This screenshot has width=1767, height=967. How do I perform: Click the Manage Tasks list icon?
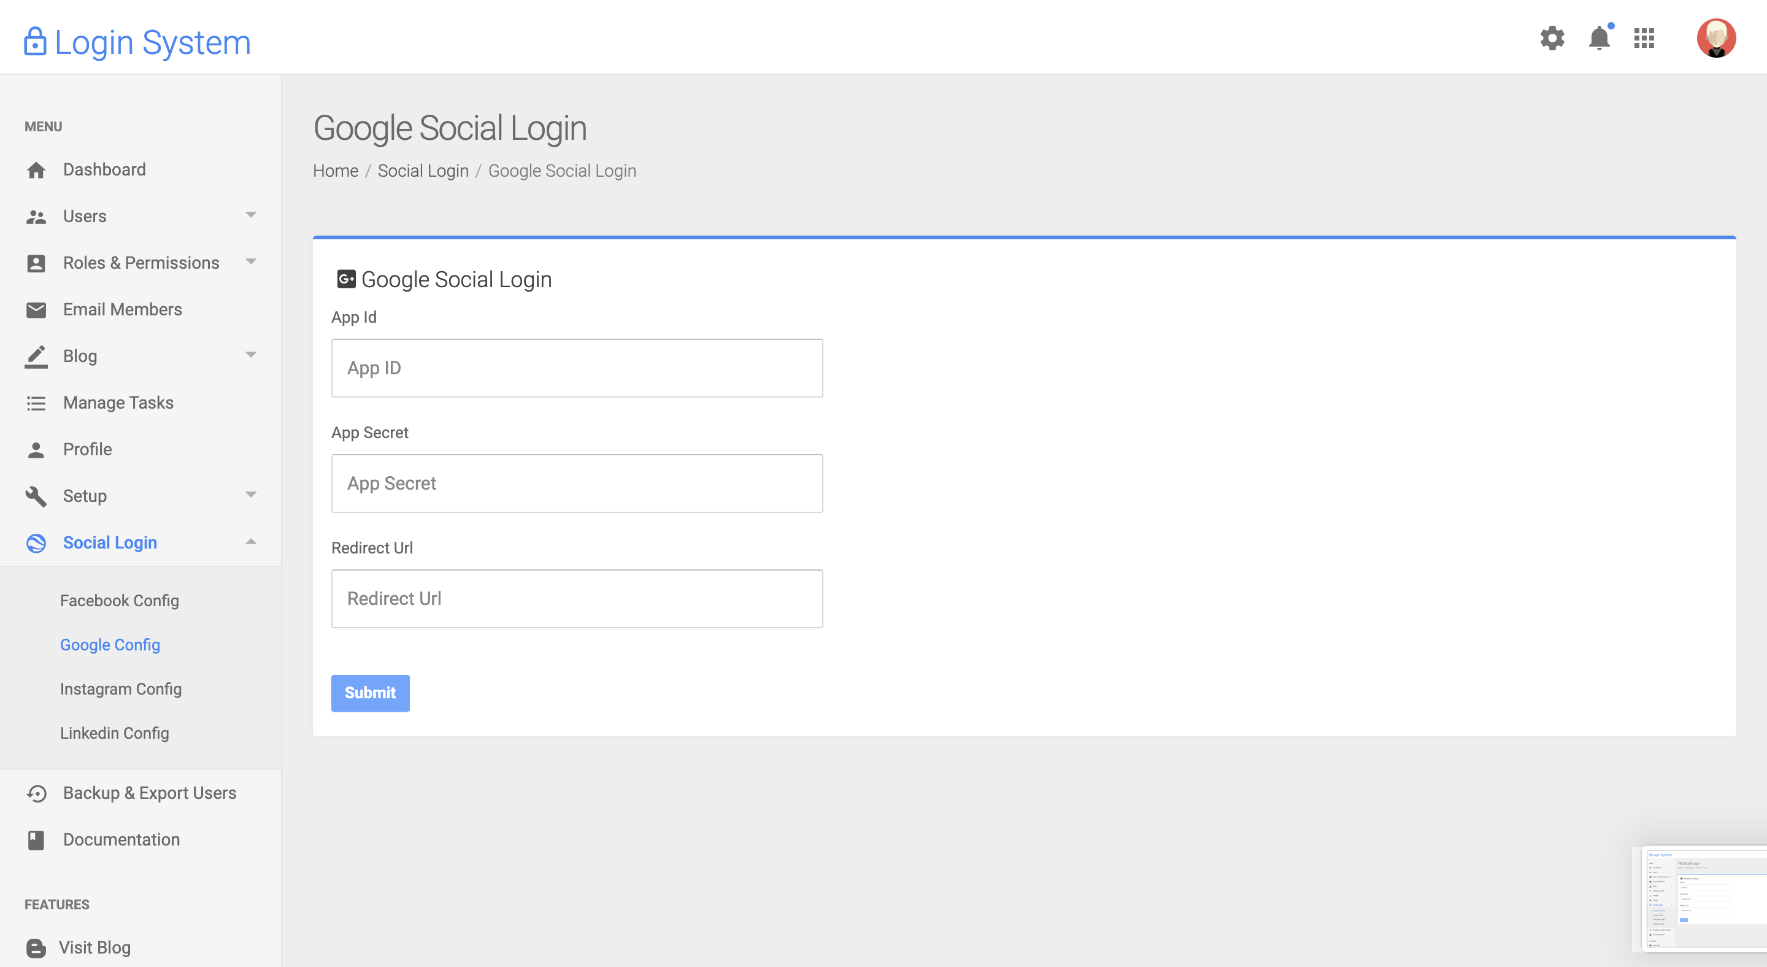[36, 403]
